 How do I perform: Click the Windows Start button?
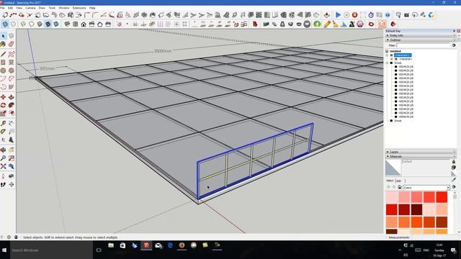4,250
